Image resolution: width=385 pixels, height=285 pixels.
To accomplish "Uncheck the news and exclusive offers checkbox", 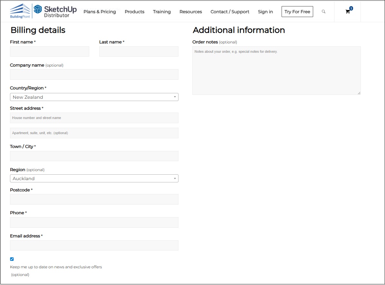I will click(12, 259).
